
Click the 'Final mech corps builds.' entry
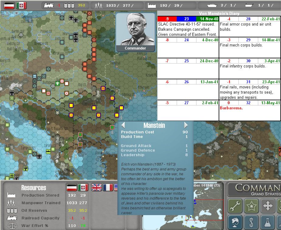[x=241, y=45]
